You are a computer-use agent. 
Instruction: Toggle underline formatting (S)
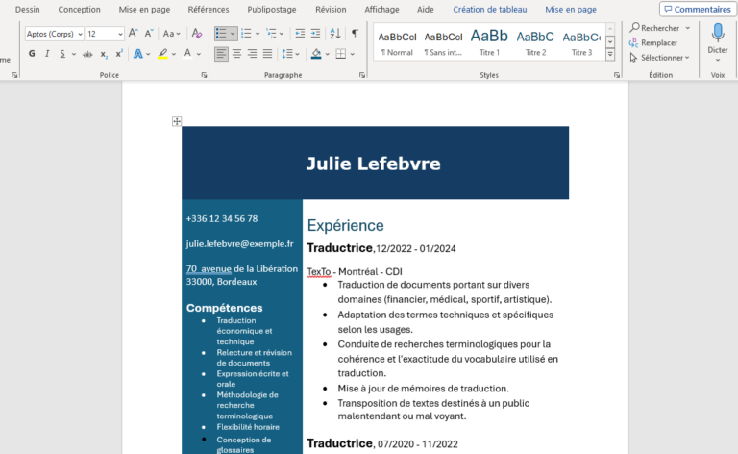(62, 54)
